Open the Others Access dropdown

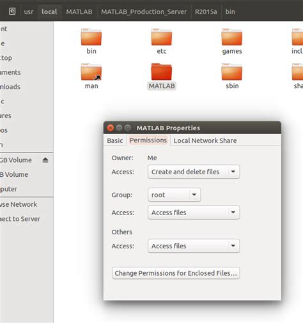pyautogui.click(x=194, y=246)
